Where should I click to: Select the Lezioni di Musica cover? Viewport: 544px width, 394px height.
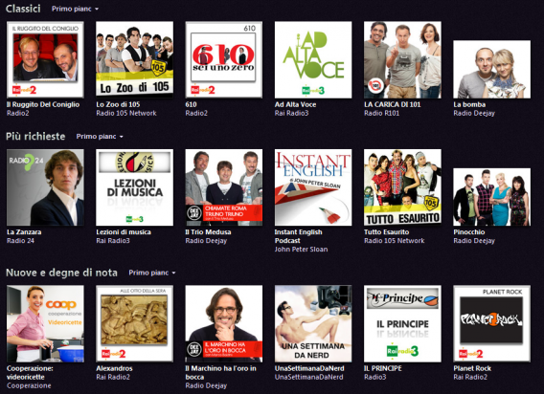click(x=135, y=187)
